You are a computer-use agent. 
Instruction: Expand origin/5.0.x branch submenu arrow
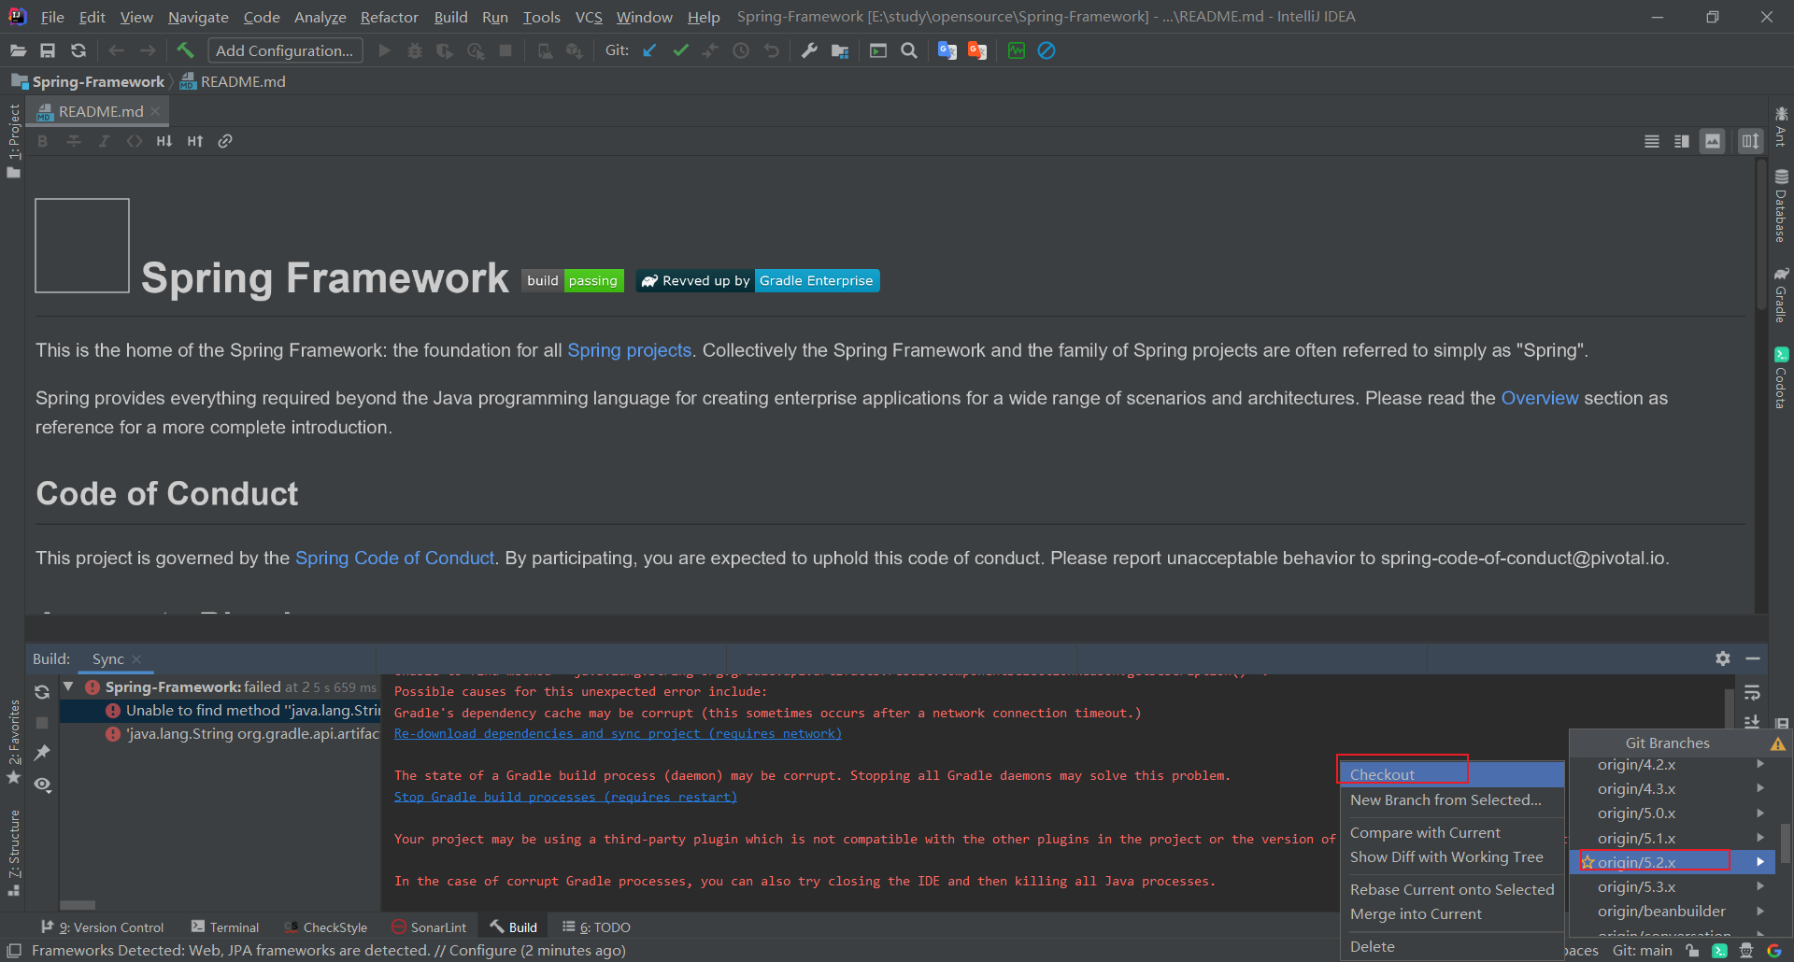(1760, 813)
